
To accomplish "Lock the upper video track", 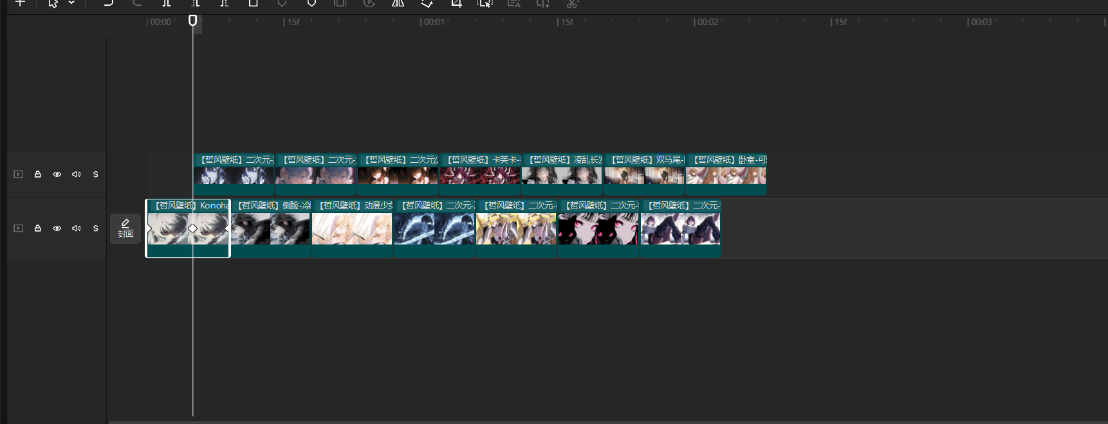I will (x=38, y=174).
